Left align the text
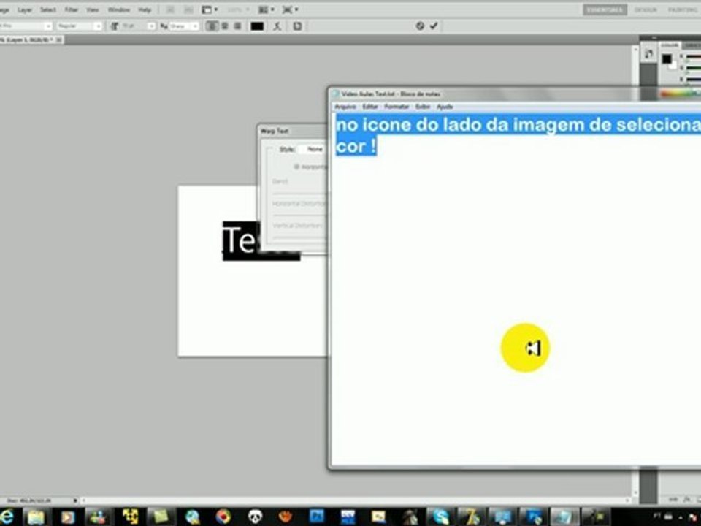The height and width of the screenshot is (526, 701). (x=212, y=26)
